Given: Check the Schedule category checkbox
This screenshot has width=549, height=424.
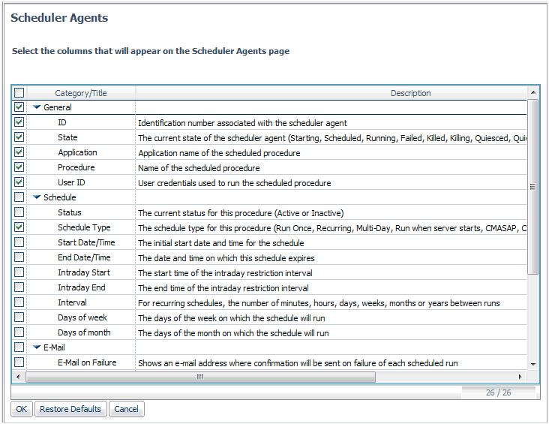Looking at the screenshot, I should click(x=19, y=197).
